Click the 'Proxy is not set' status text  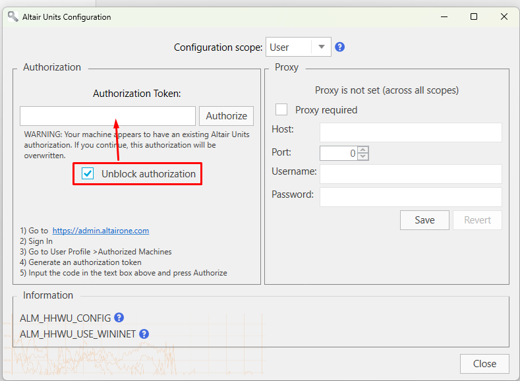[387, 90]
